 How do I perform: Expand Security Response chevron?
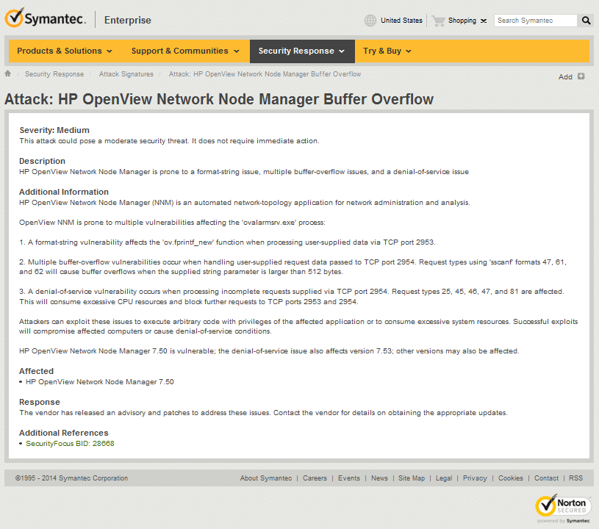click(x=342, y=51)
